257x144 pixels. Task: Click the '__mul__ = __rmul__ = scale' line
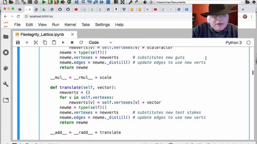pyautogui.click(x=81, y=77)
